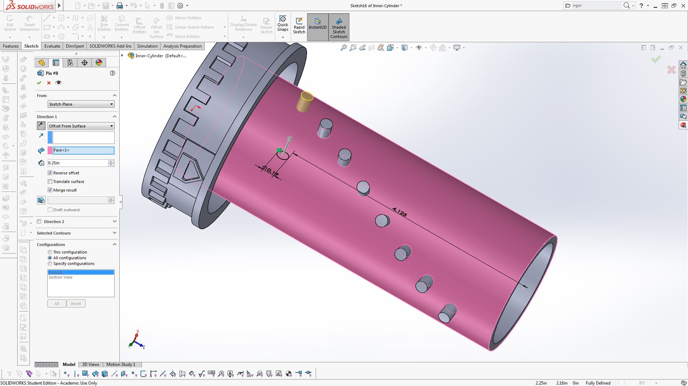Uncheck the Merge result checkbox
The height and width of the screenshot is (386, 688).
click(50, 190)
